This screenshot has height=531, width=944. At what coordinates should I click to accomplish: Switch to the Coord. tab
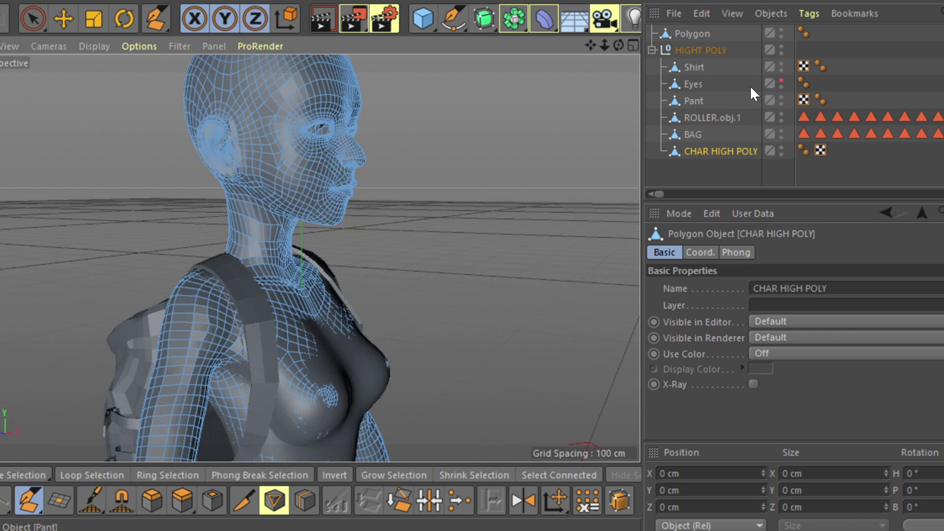pyautogui.click(x=700, y=252)
